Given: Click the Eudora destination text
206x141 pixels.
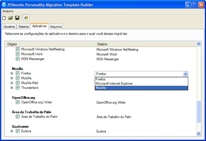Looking at the screenshot, I should tap(101, 131).
